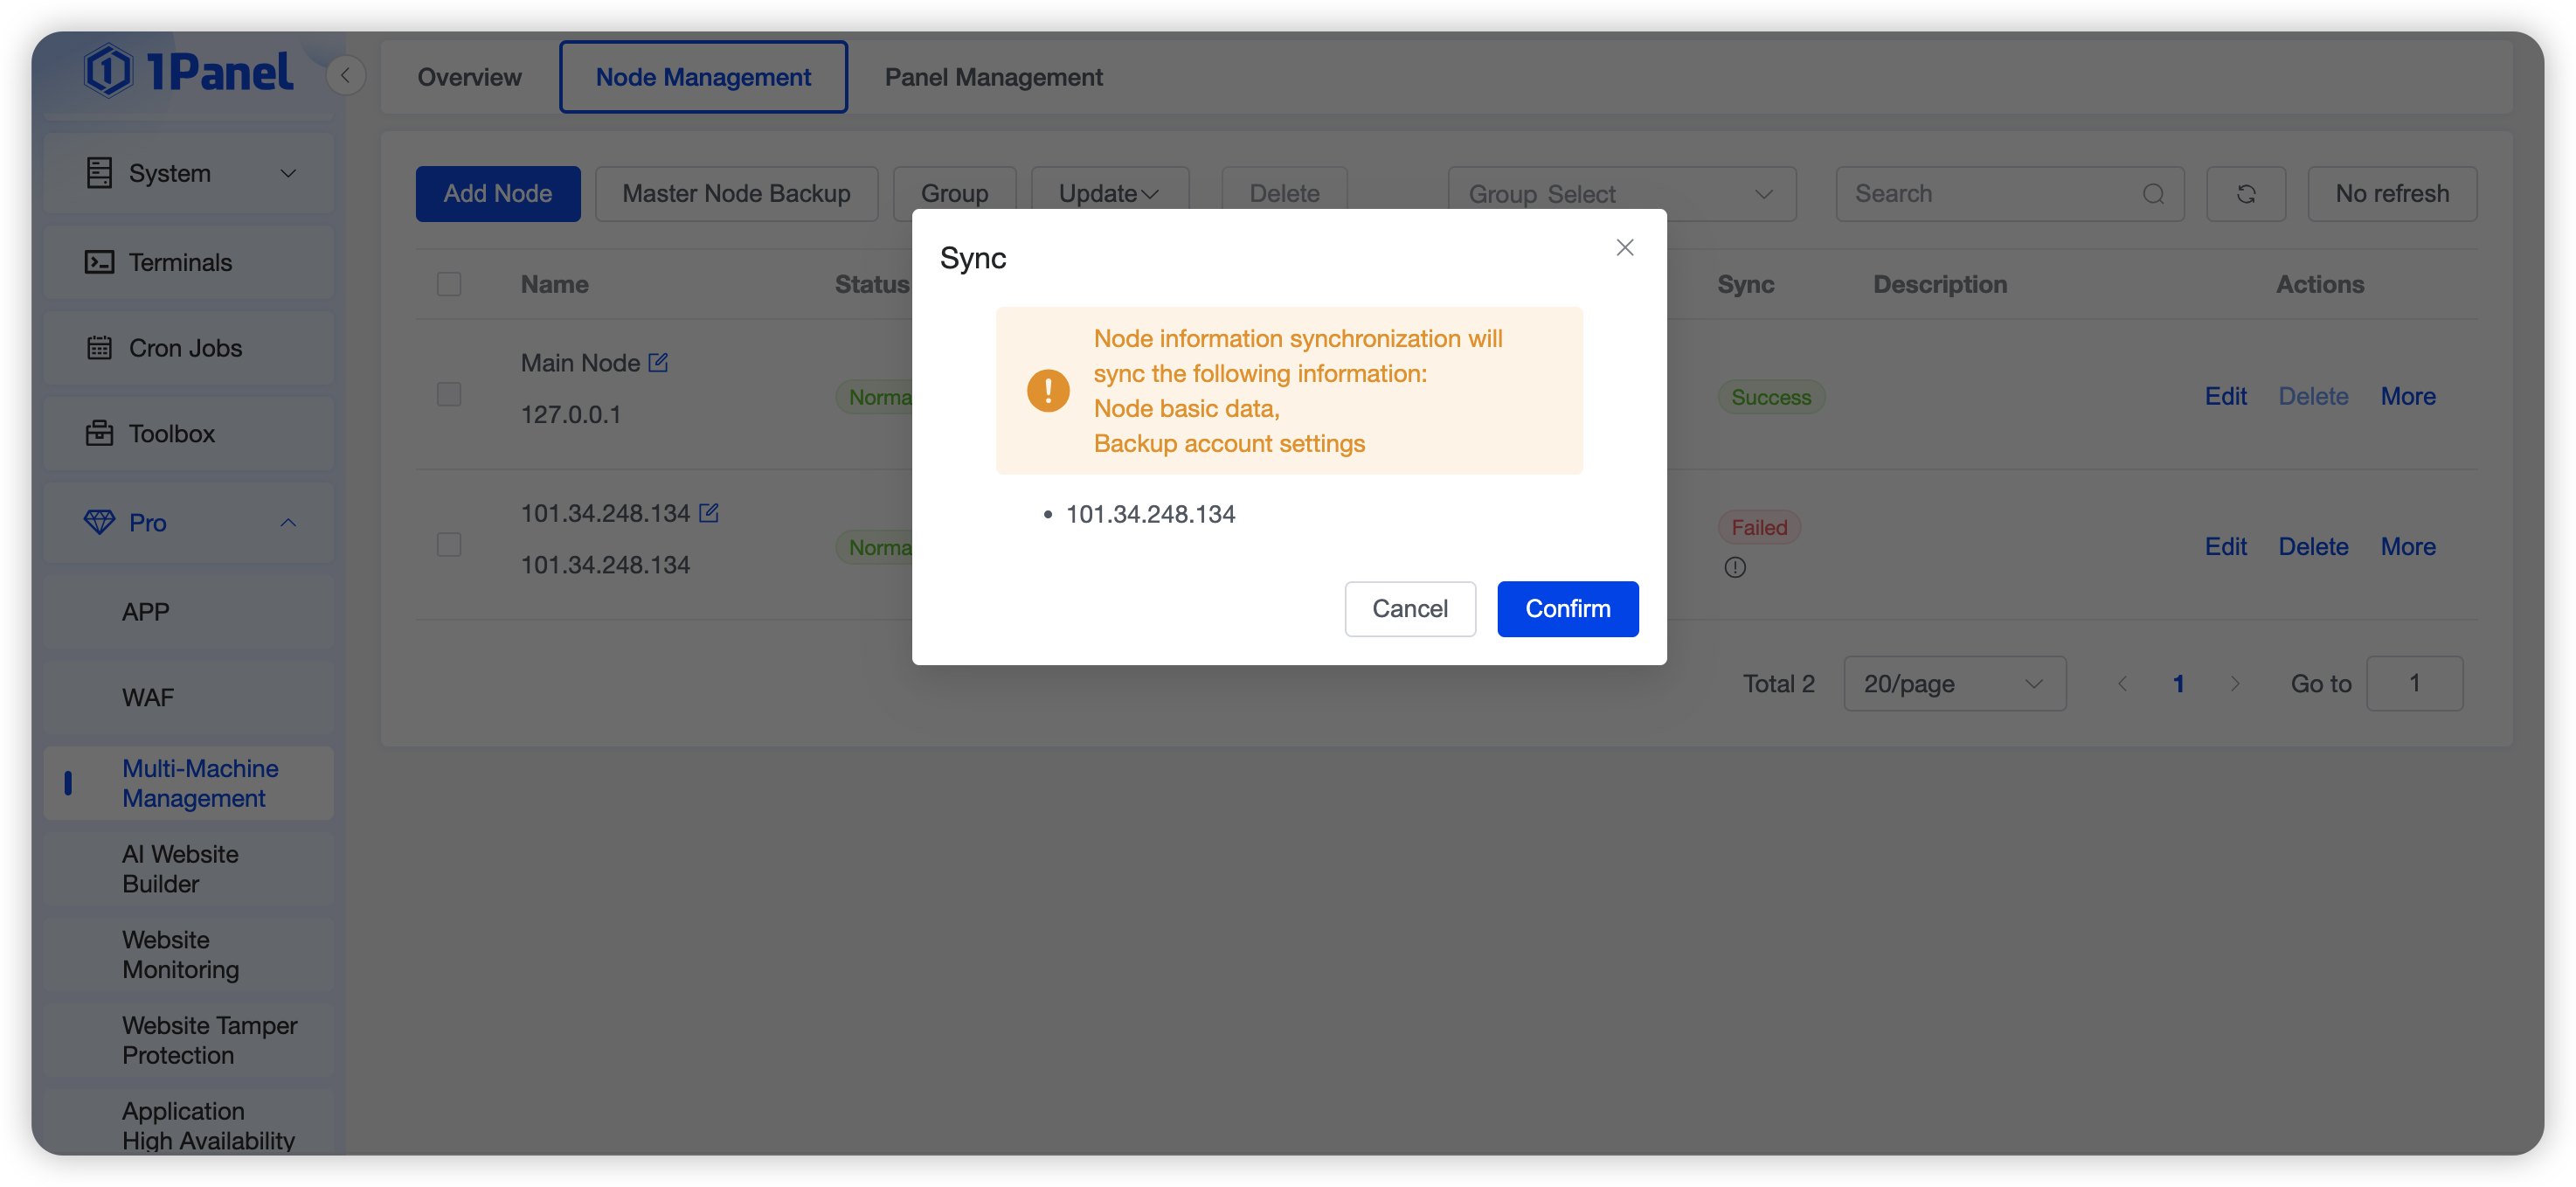Click the Go to page input
The height and width of the screenshot is (1187, 2576).
(x=2414, y=684)
